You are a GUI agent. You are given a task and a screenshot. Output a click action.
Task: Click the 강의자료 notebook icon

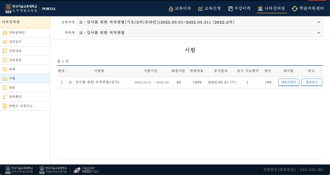click(x=4, y=51)
